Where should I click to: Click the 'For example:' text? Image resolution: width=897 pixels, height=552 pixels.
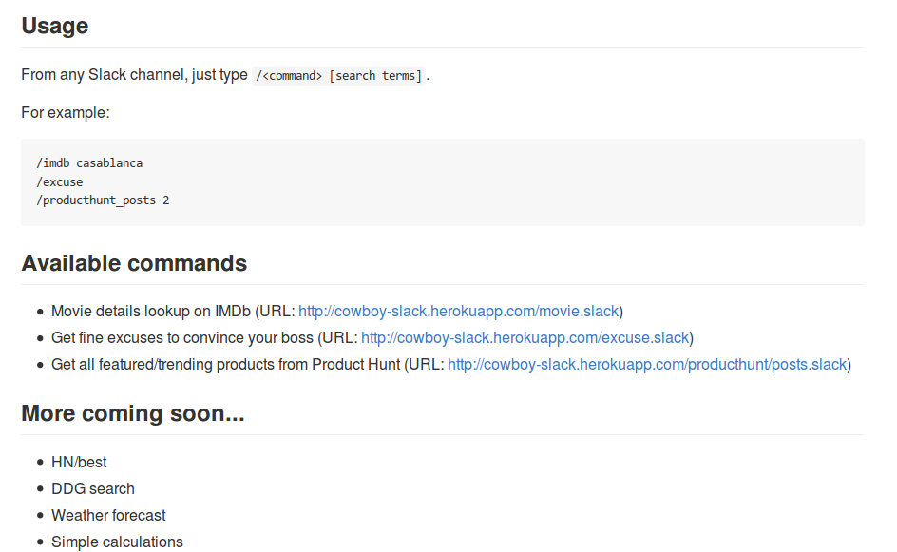[x=66, y=113]
